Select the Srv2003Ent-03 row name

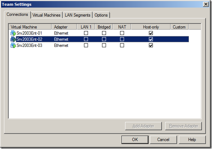pyautogui.click(x=29, y=45)
